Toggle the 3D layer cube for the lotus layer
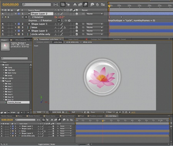173x146 pixels. pos(77,27)
